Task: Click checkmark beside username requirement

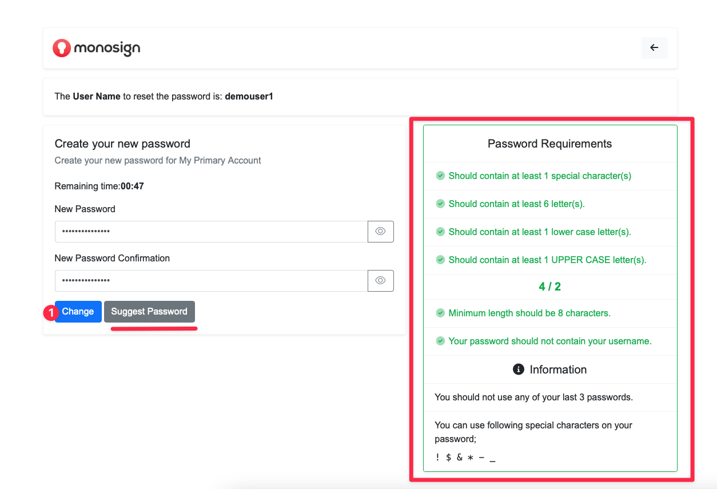Action: click(440, 341)
